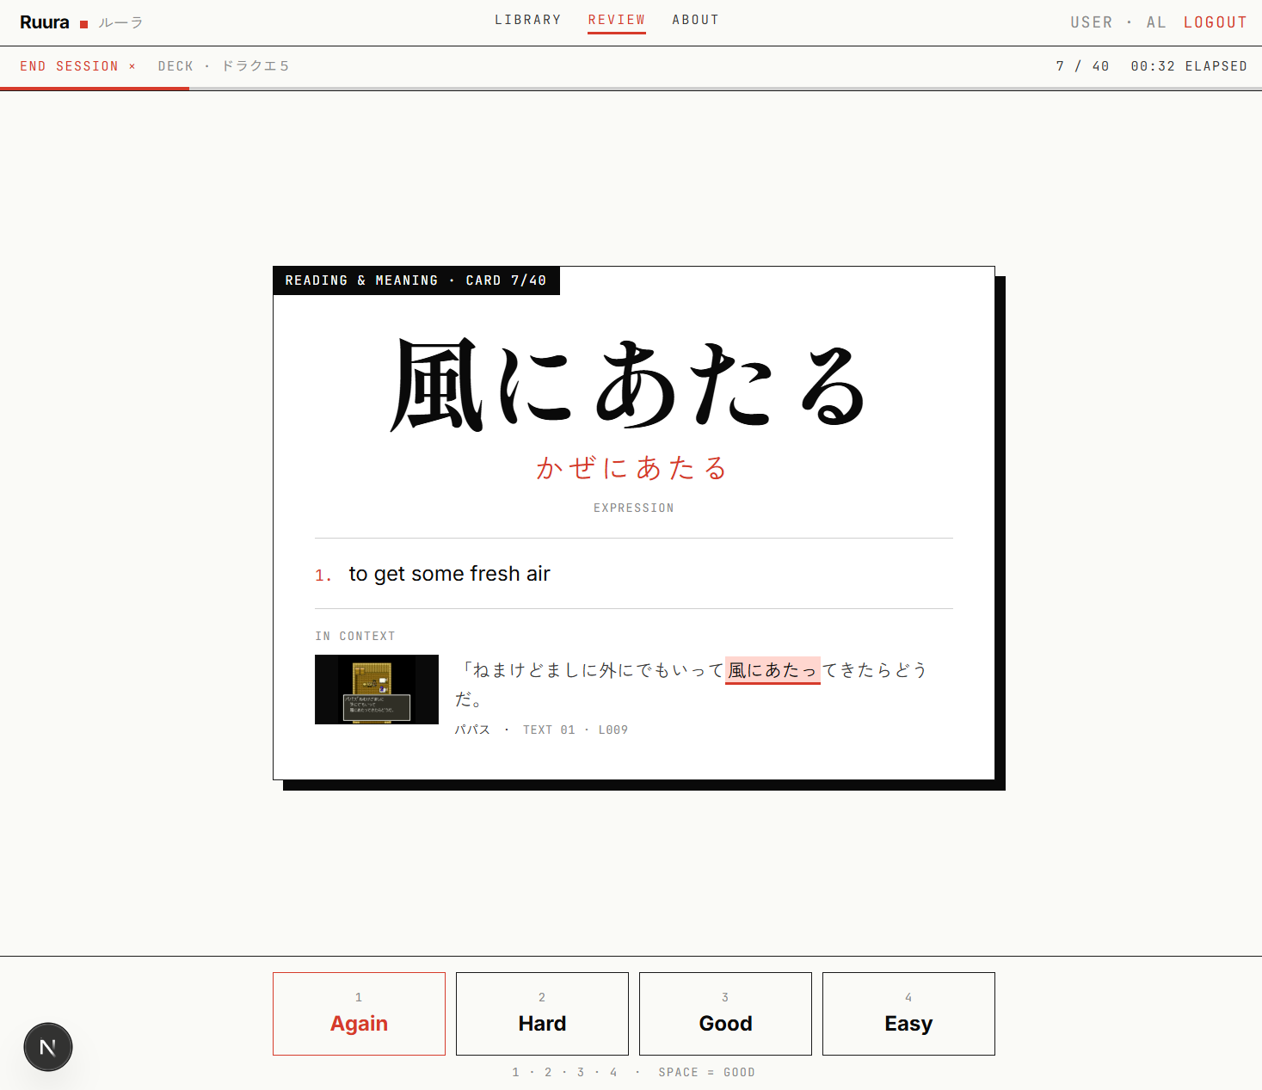Screen dimensions: 1262x1090
Task: Click the USER · AL label
Action: 1117,22
